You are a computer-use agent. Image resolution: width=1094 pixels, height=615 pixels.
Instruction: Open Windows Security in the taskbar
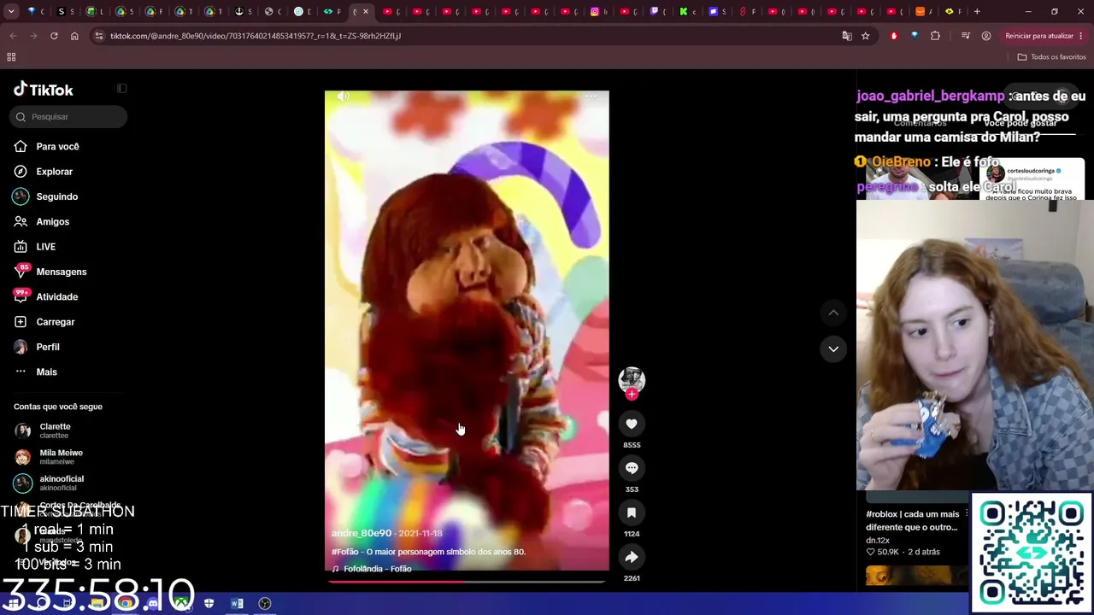209,604
